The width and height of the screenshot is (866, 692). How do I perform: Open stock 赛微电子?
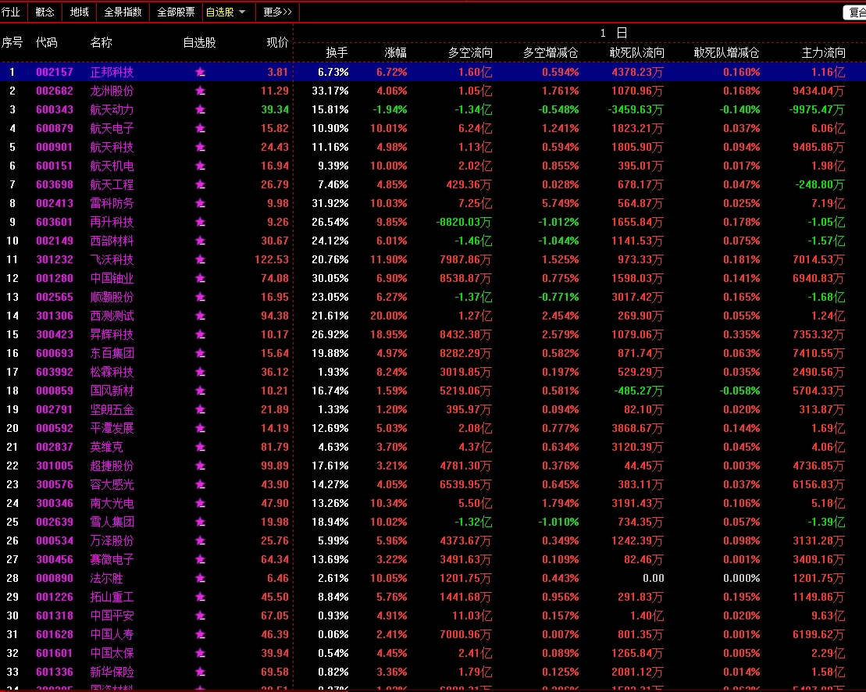click(112, 560)
